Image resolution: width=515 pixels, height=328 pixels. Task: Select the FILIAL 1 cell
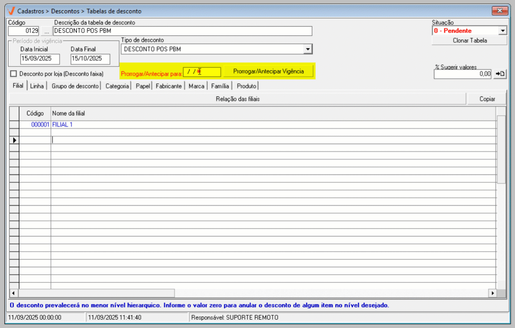tap(273, 125)
